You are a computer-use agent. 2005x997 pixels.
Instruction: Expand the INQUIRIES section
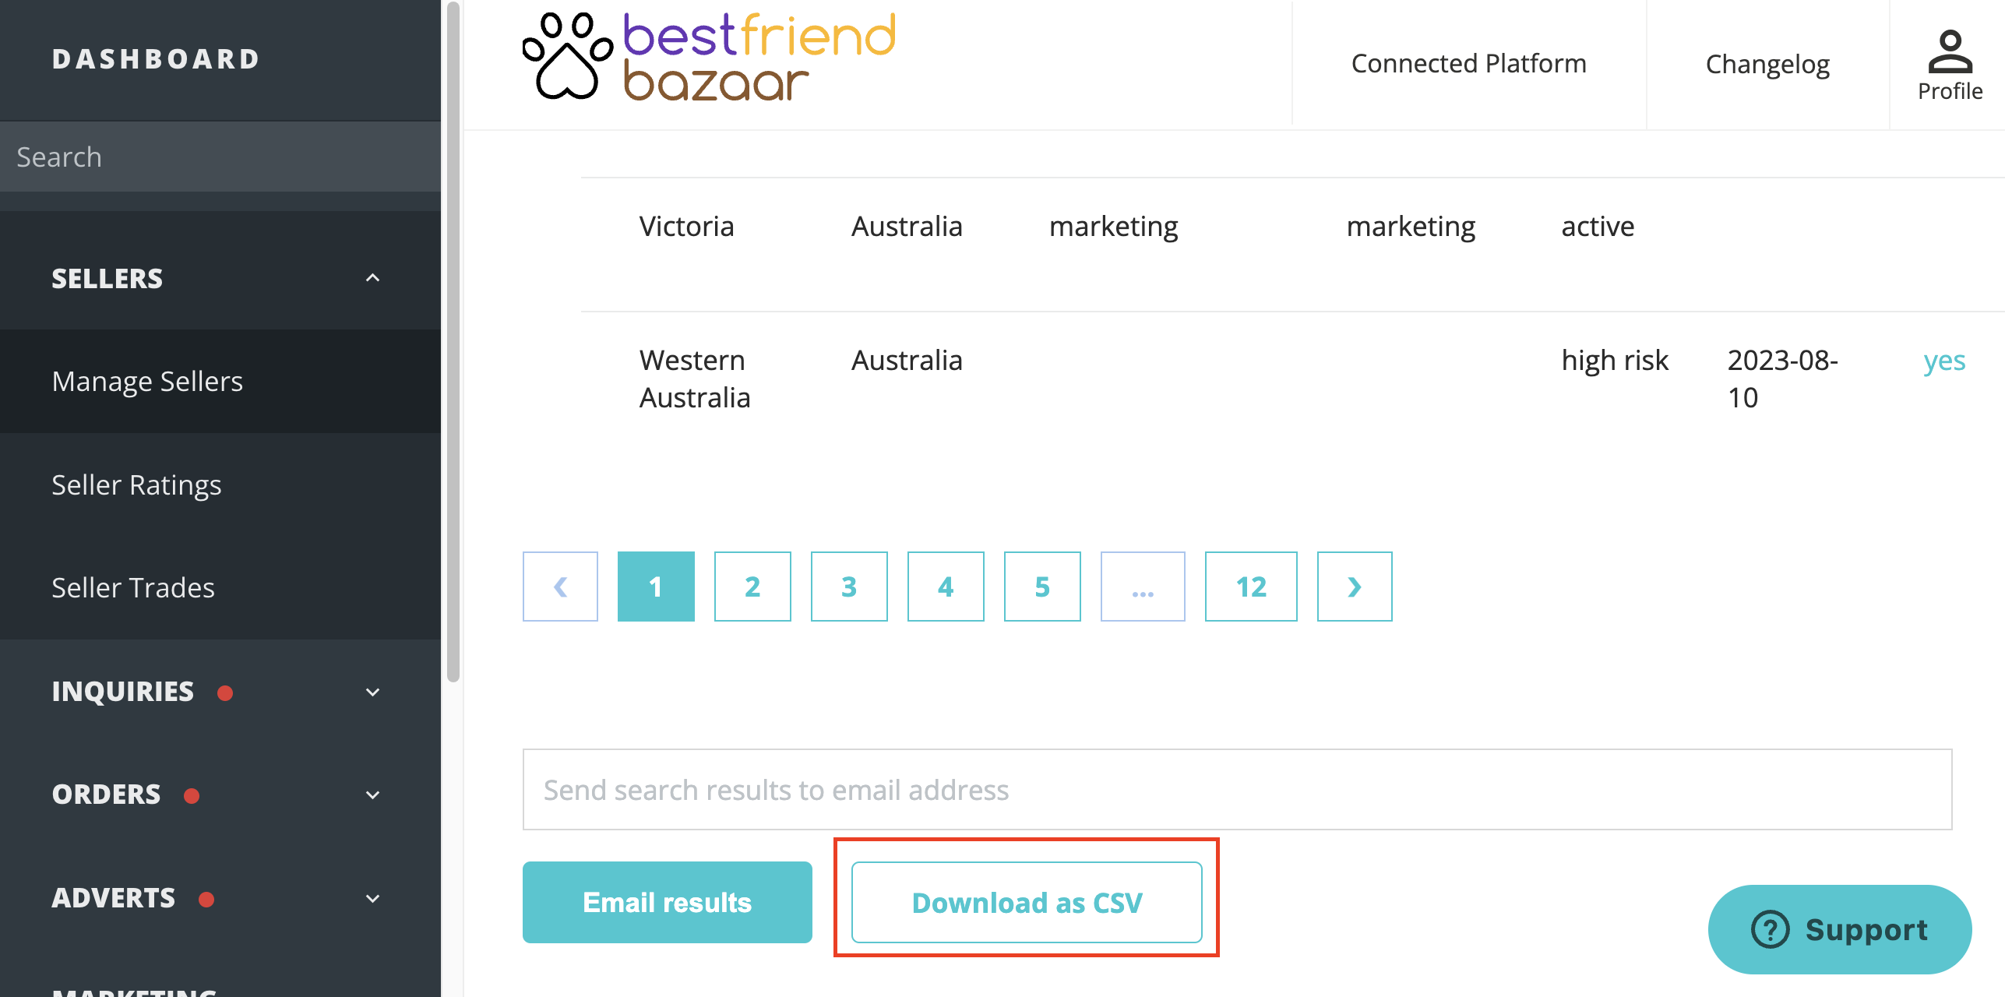coord(373,692)
